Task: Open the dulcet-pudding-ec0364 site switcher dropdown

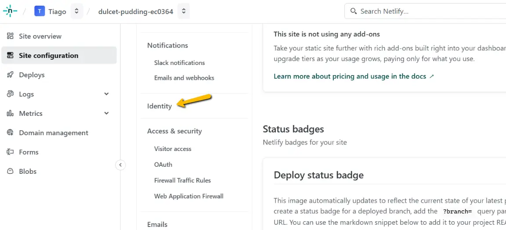Action: pyautogui.click(x=184, y=11)
